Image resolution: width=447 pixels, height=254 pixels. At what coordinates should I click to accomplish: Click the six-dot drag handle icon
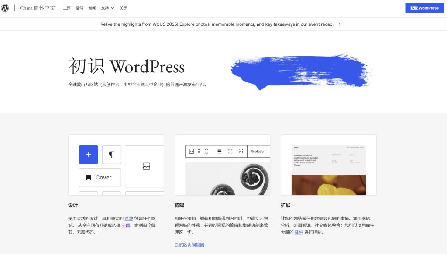(199, 151)
